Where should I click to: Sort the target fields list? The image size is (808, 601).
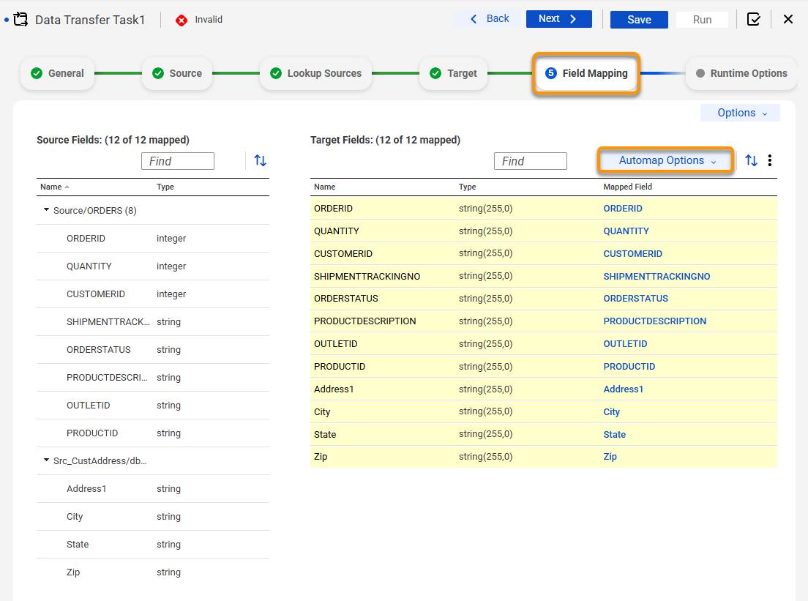click(x=752, y=161)
